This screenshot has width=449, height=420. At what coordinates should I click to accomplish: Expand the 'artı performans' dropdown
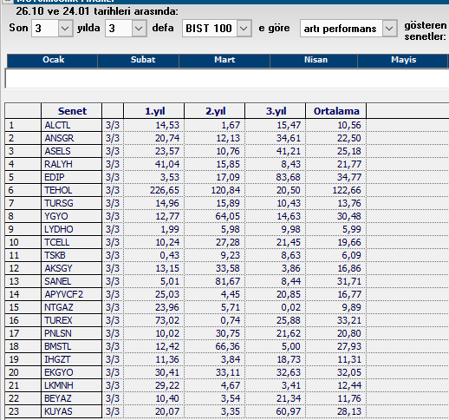pyautogui.click(x=389, y=29)
